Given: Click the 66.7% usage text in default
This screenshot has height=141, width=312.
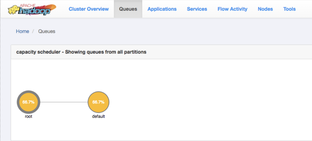Looking at the screenshot, I should pos(98,102).
